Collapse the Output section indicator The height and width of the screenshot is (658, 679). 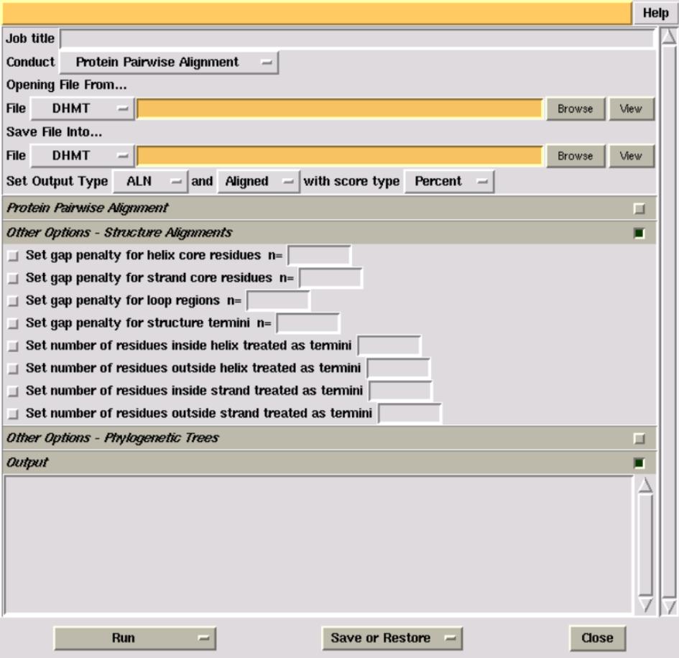click(x=639, y=463)
